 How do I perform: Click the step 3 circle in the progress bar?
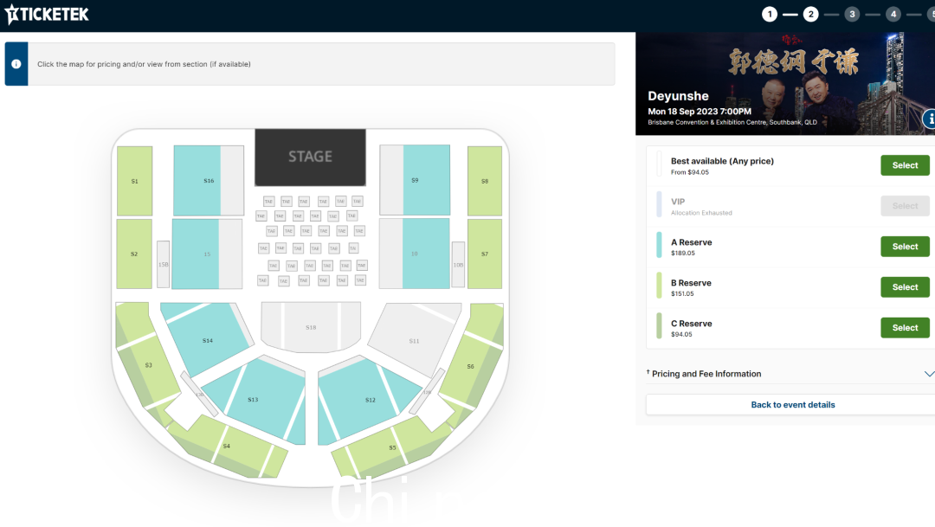click(x=852, y=15)
